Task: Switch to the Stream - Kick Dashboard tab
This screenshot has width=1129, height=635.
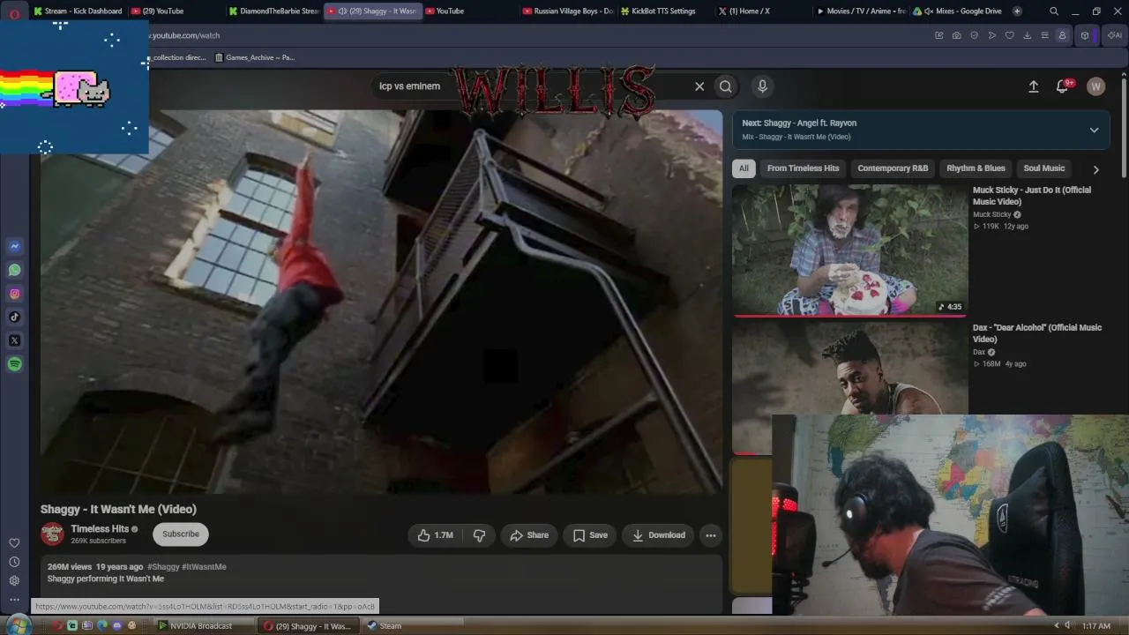Action: tap(78, 11)
